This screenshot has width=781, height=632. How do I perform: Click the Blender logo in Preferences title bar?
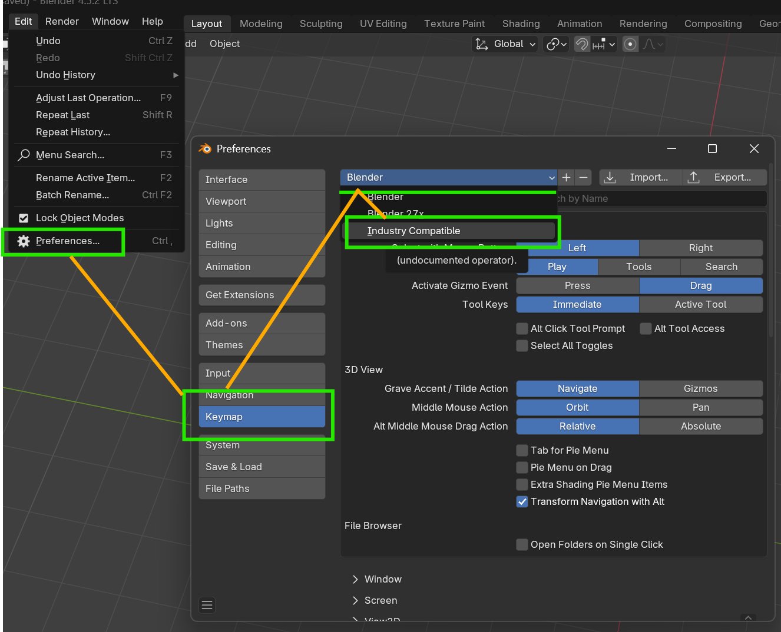coord(206,149)
